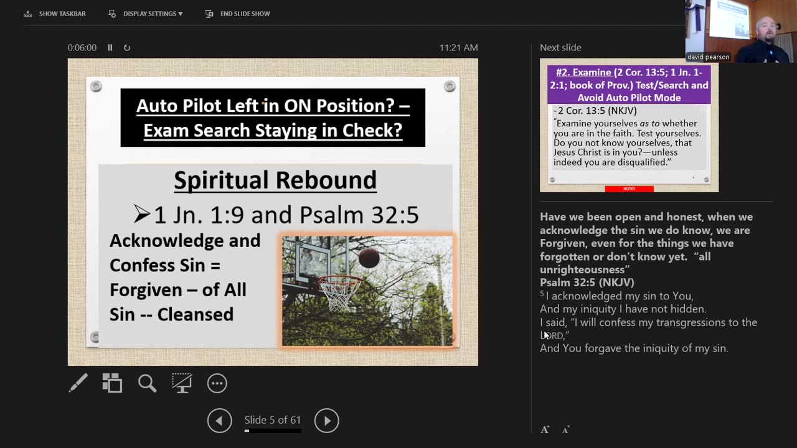Click the Psalm 32:5 (NKJV) notes heading
This screenshot has width=797, height=448.
587,282
